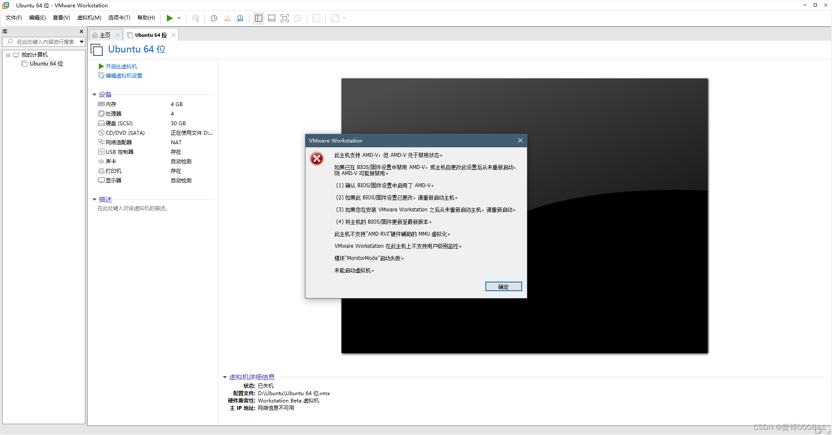The image size is (832, 435).
Task: Click the stretch guest display icon
Action: (x=335, y=18)
